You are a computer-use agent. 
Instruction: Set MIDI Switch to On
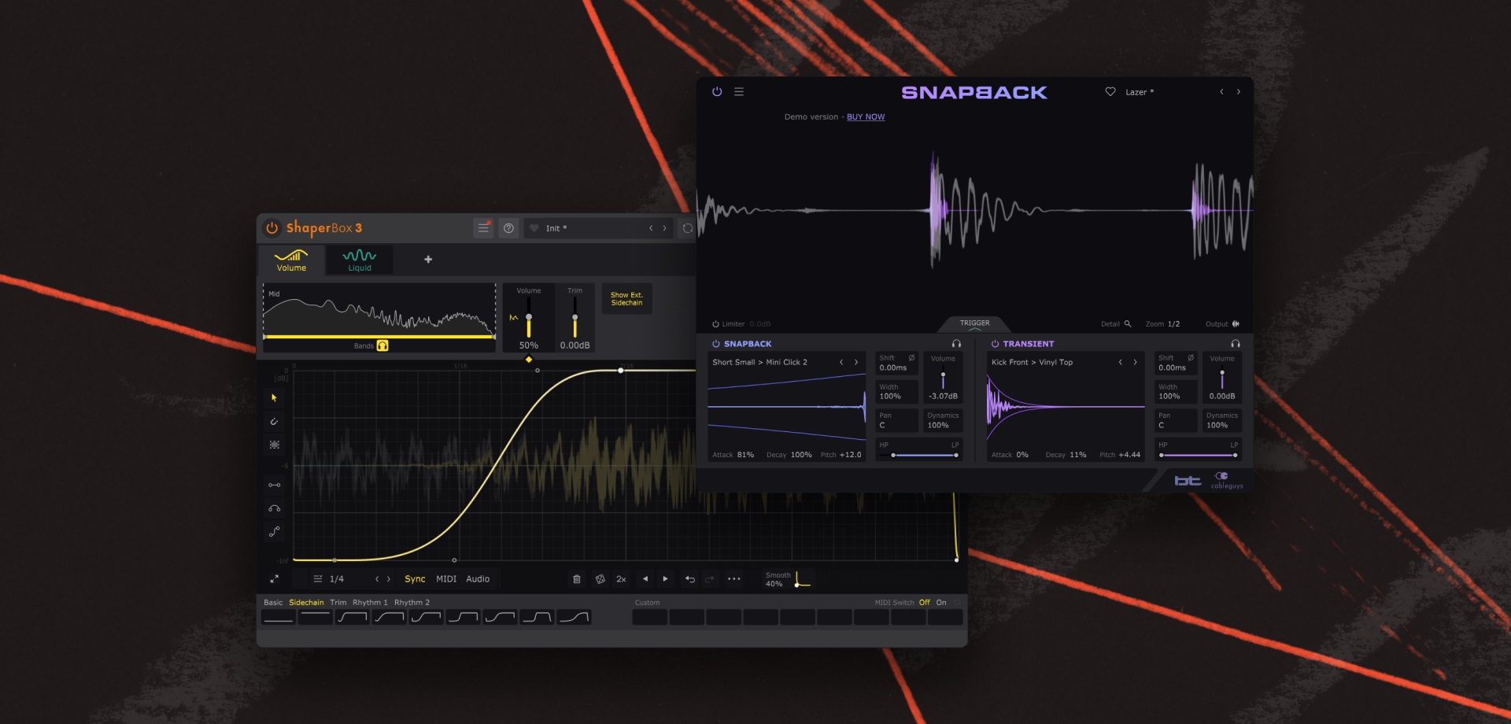click(x=941, y=602)
